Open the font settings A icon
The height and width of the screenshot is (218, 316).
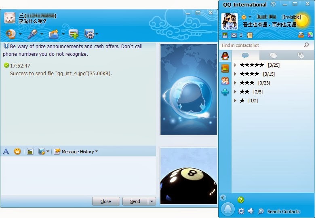click(6, 151)
